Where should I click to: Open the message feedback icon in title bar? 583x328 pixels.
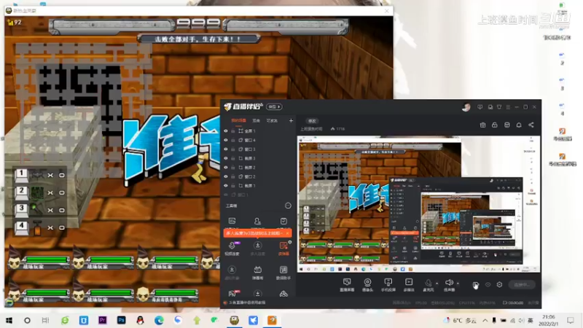480,107
